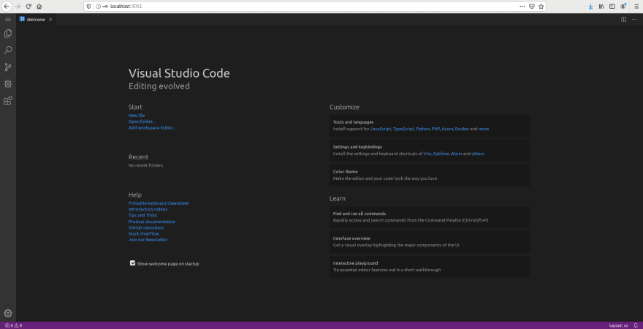Toggle Show welcome page on startup
The width and height of the screenshot is (643, 329).
coord(132,263)
